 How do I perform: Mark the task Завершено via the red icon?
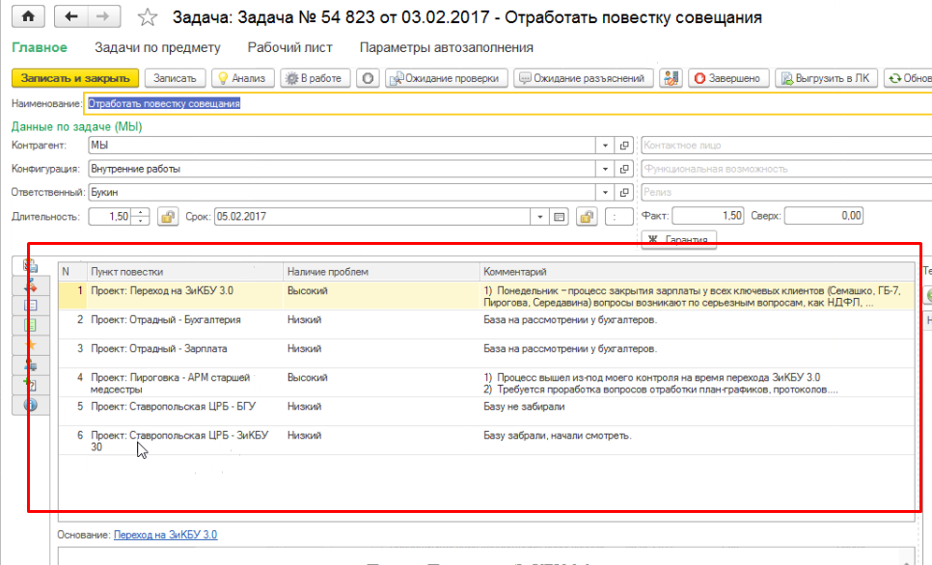coord(699,79)
